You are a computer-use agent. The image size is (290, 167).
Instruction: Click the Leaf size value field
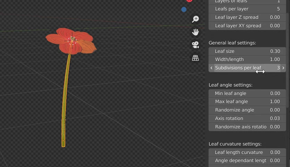(x=247, y=51)
